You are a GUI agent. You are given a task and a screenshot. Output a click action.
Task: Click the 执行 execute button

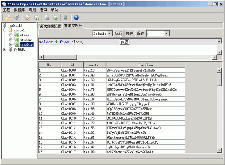118,34
